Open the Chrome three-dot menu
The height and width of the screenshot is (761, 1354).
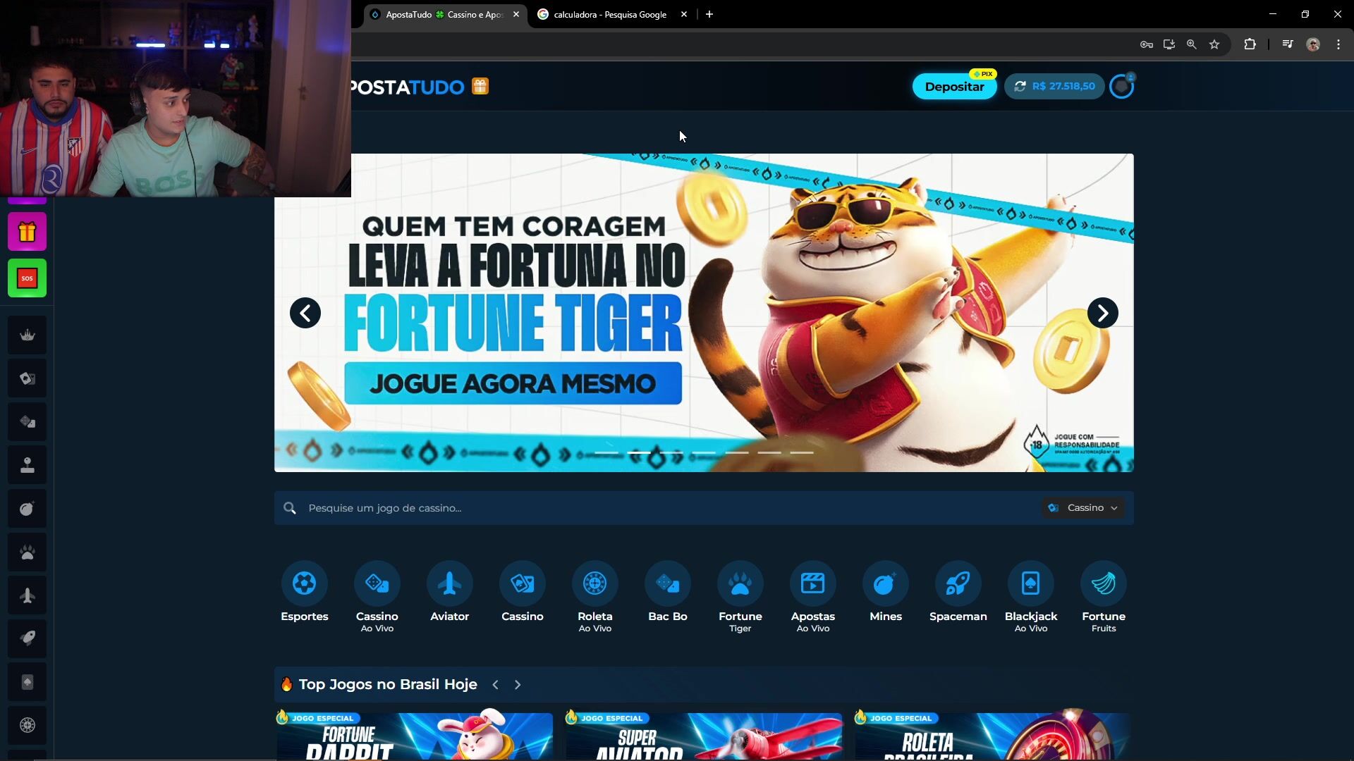pos(1338,44)
